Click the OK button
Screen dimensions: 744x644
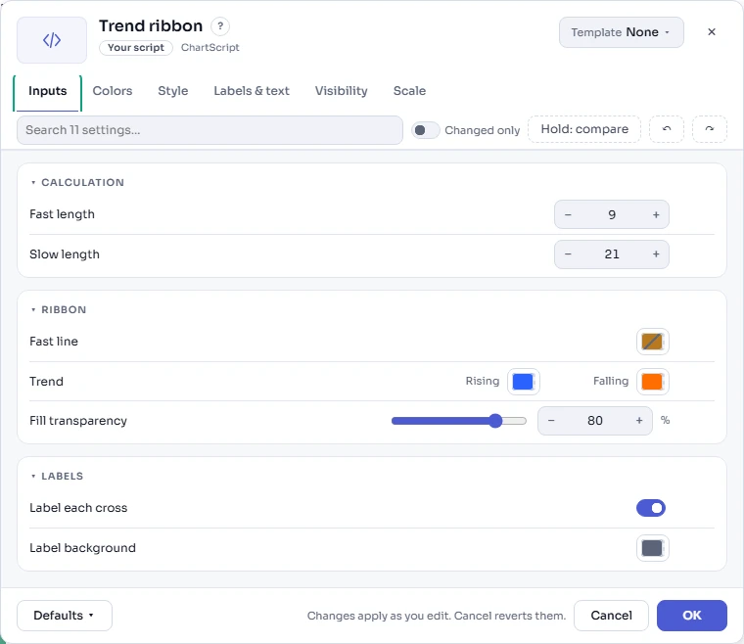[692, 616]
